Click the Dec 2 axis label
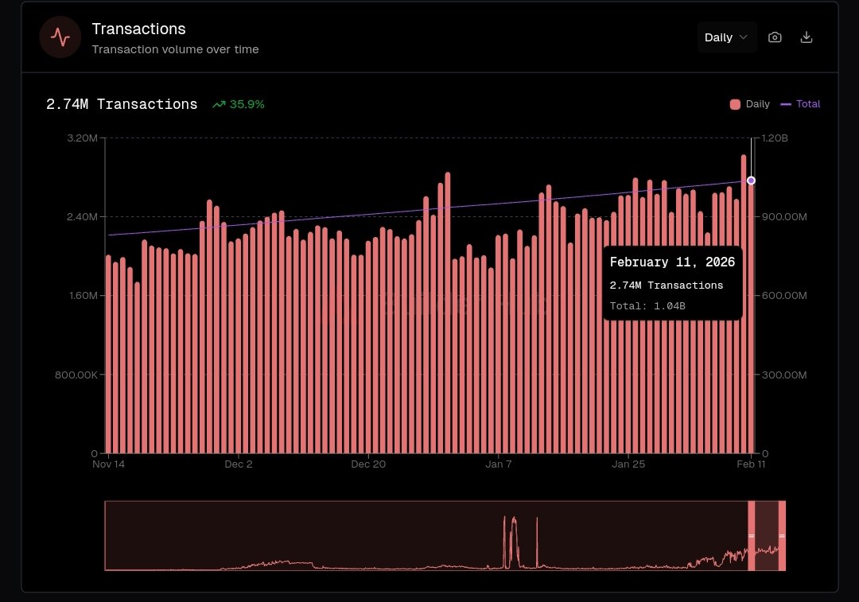Screen dimensions: 859x602 pos(239,464)
